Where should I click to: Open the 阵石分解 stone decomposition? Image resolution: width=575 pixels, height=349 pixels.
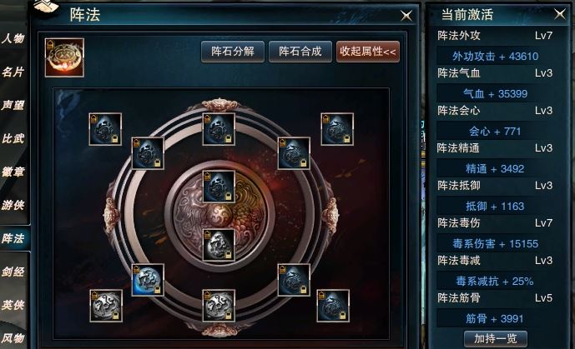233,52
